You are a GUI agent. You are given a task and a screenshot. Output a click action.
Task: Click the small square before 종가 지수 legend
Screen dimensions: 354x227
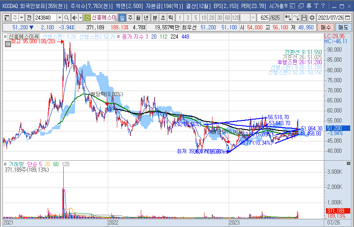[x=119, y=37]
